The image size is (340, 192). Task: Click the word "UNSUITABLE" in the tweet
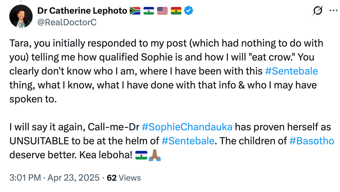point(37,141)
